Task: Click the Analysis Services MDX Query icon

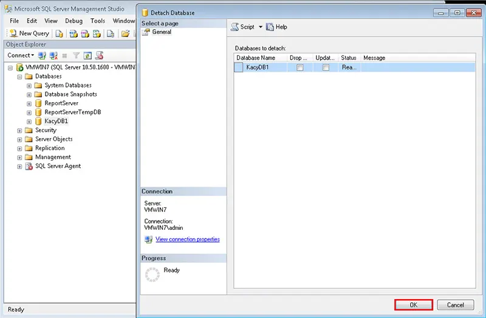Action: pyautogui.click(x=74, y=33)
